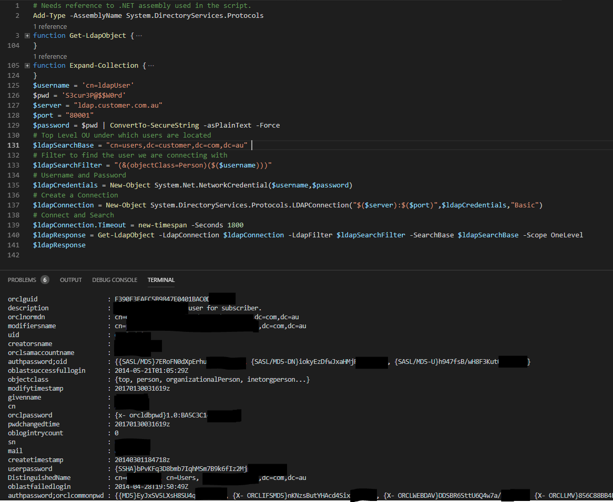Select line number 131 in the gutter
Image resolution: width=613 pixels, height=502 pixels.
[x=17, y=145]
